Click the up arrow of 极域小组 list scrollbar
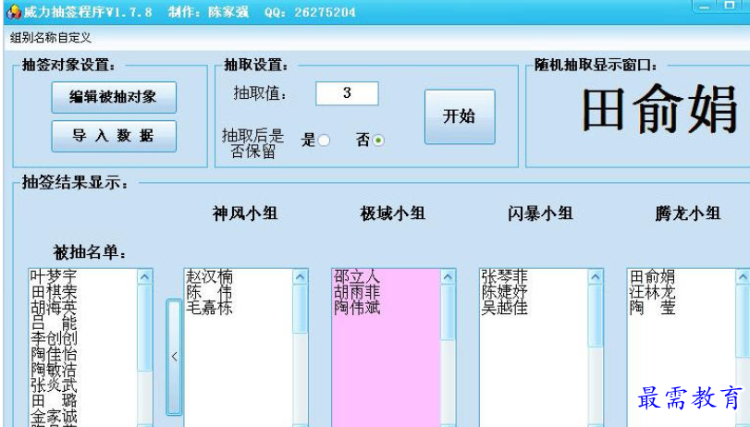 448,277
